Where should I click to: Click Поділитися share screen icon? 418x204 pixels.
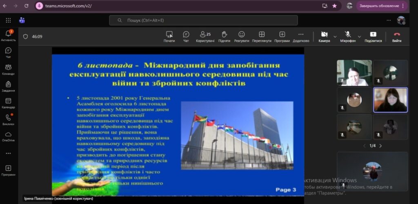(x=373, y=36)
